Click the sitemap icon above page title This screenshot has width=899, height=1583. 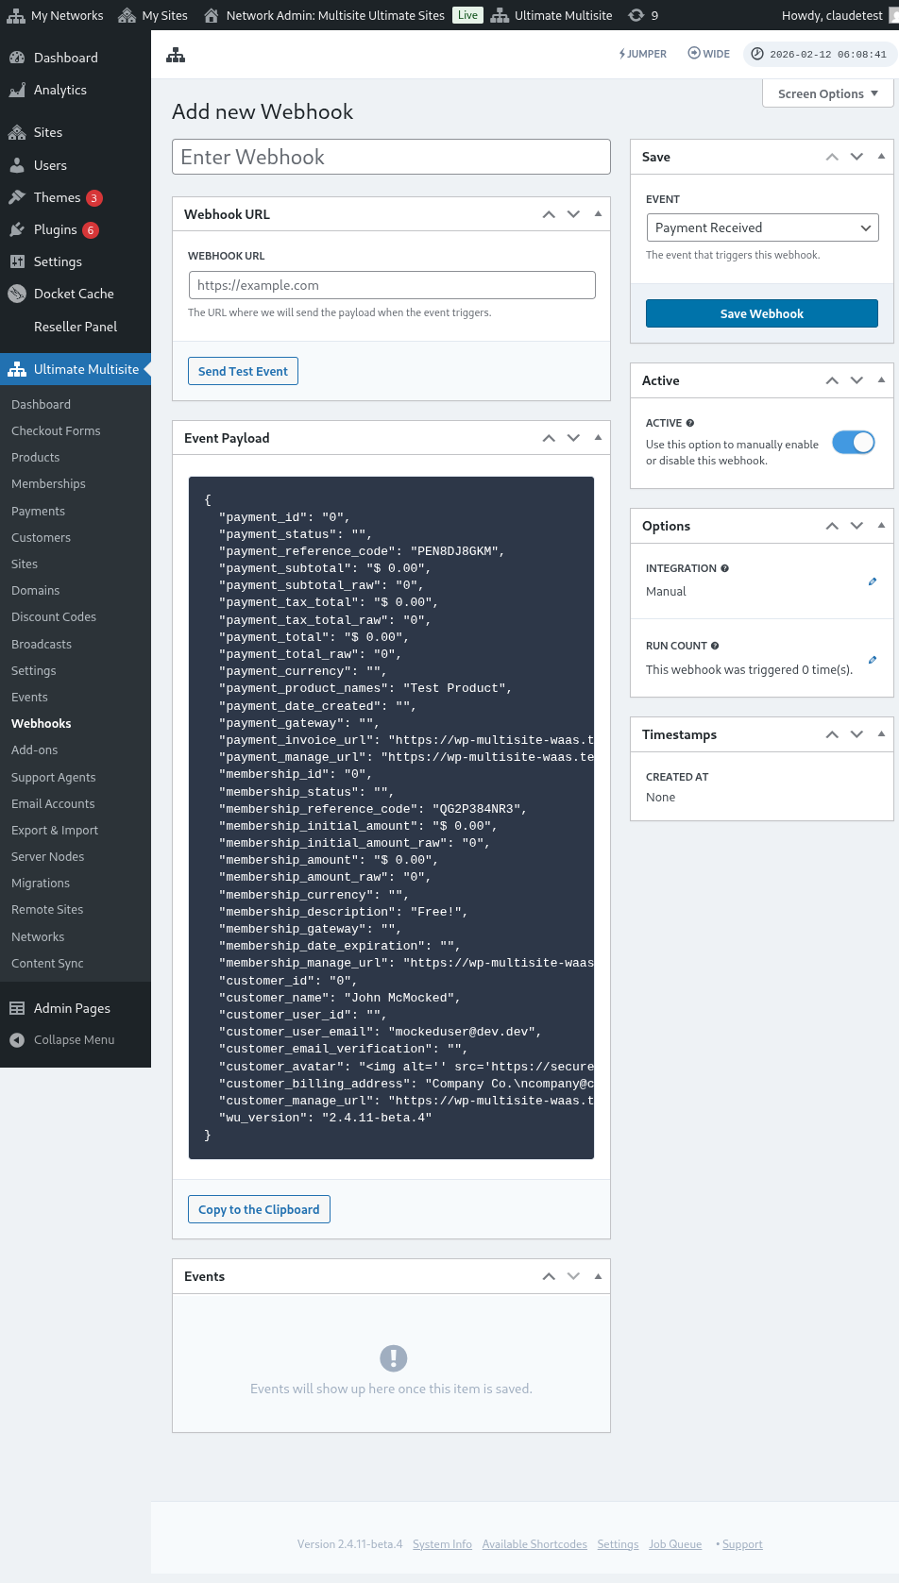(176, 55)
